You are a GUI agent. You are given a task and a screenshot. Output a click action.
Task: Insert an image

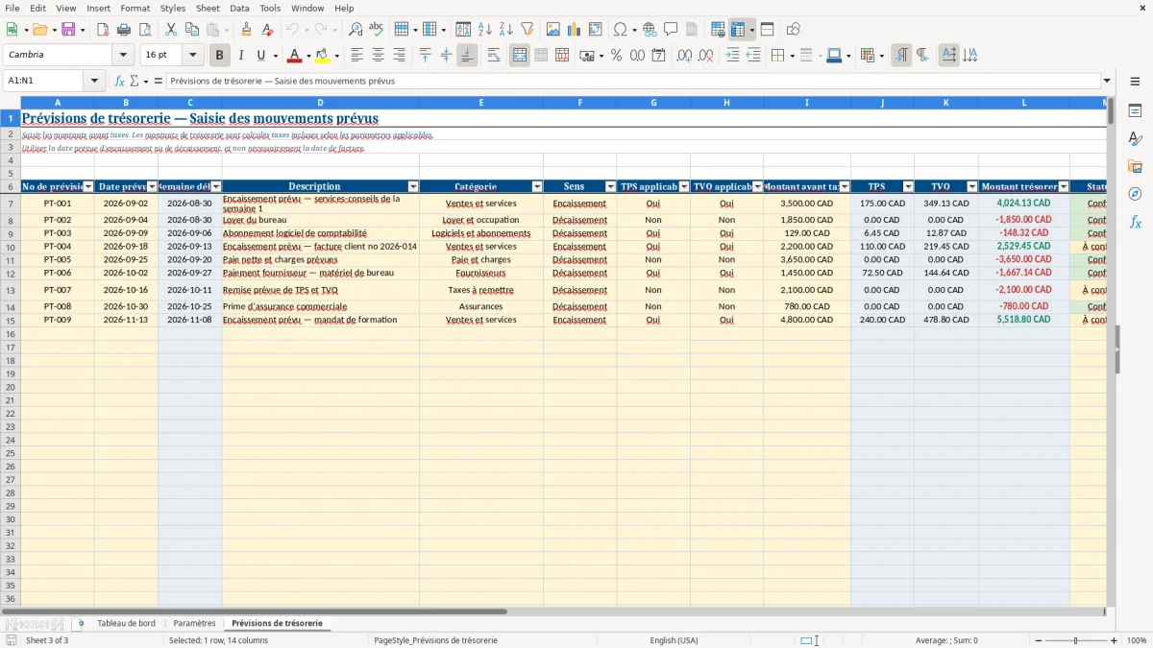[x=553, y=30]
